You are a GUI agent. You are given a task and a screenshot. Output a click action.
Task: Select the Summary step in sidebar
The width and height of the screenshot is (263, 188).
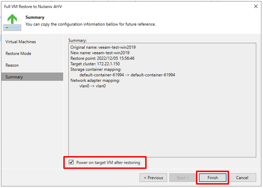[x=32, y=77]
